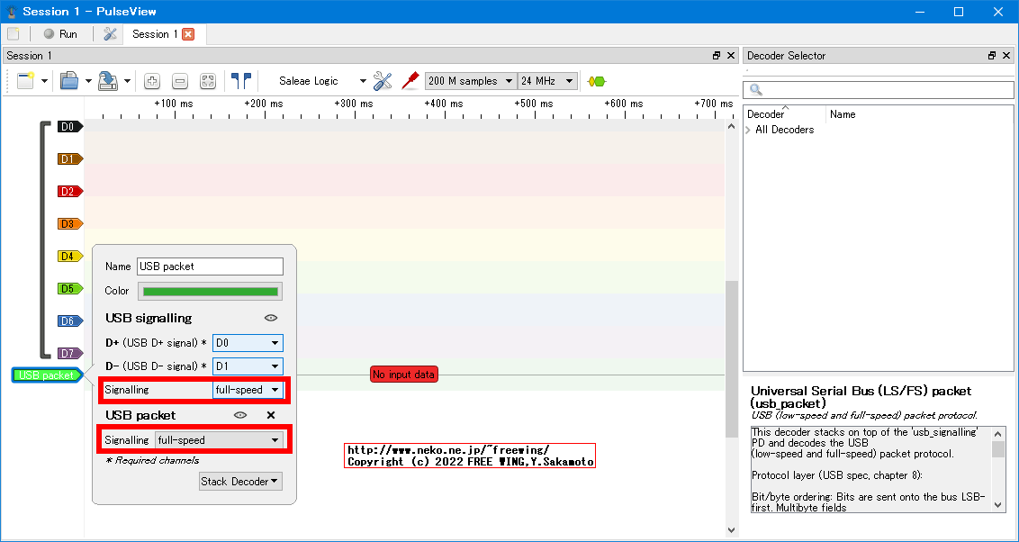Open a capture file
This screenshot has height=542, width=1019.
[x=71, y=80]
